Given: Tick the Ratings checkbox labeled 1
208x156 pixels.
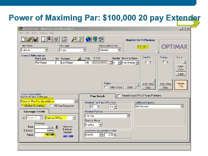Looking at the screenshot, I should pos(164,62).
